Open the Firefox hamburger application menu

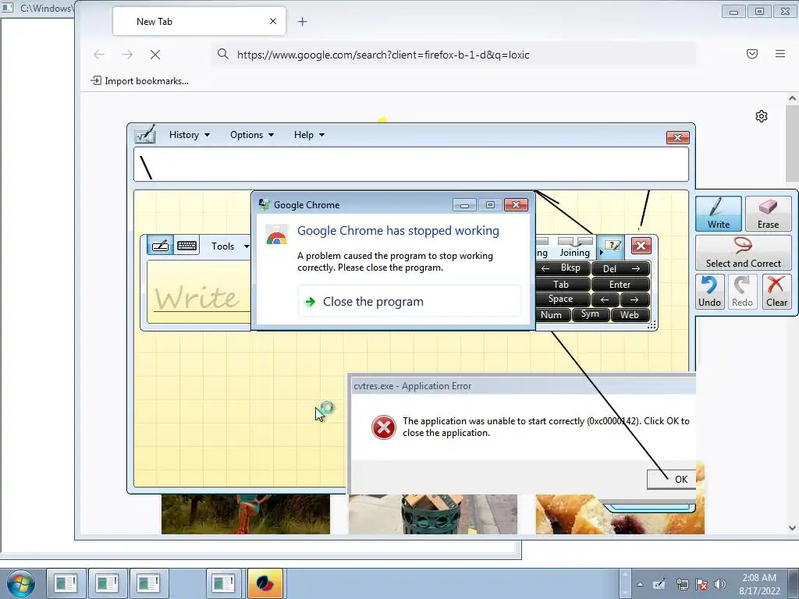(x=780, y=54)
